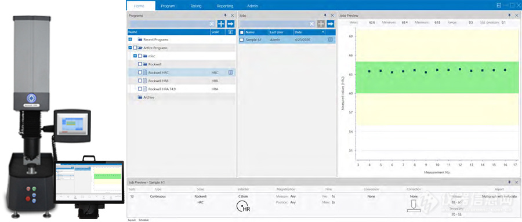Click the Programs panel arrow icon
Image resolution: width=522 pixels, height=222 pixels.
tap(231, 24)
